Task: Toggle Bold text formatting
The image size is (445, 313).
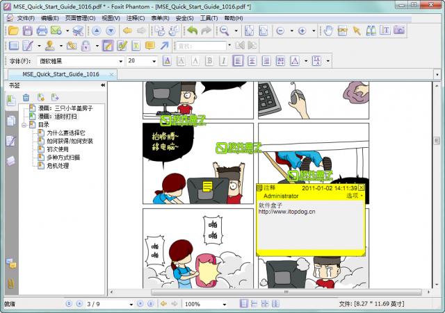Action: point(210,61)
